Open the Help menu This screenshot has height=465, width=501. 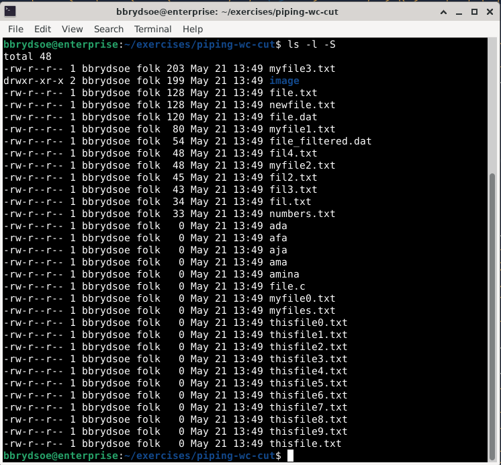(x=193, y=29)
